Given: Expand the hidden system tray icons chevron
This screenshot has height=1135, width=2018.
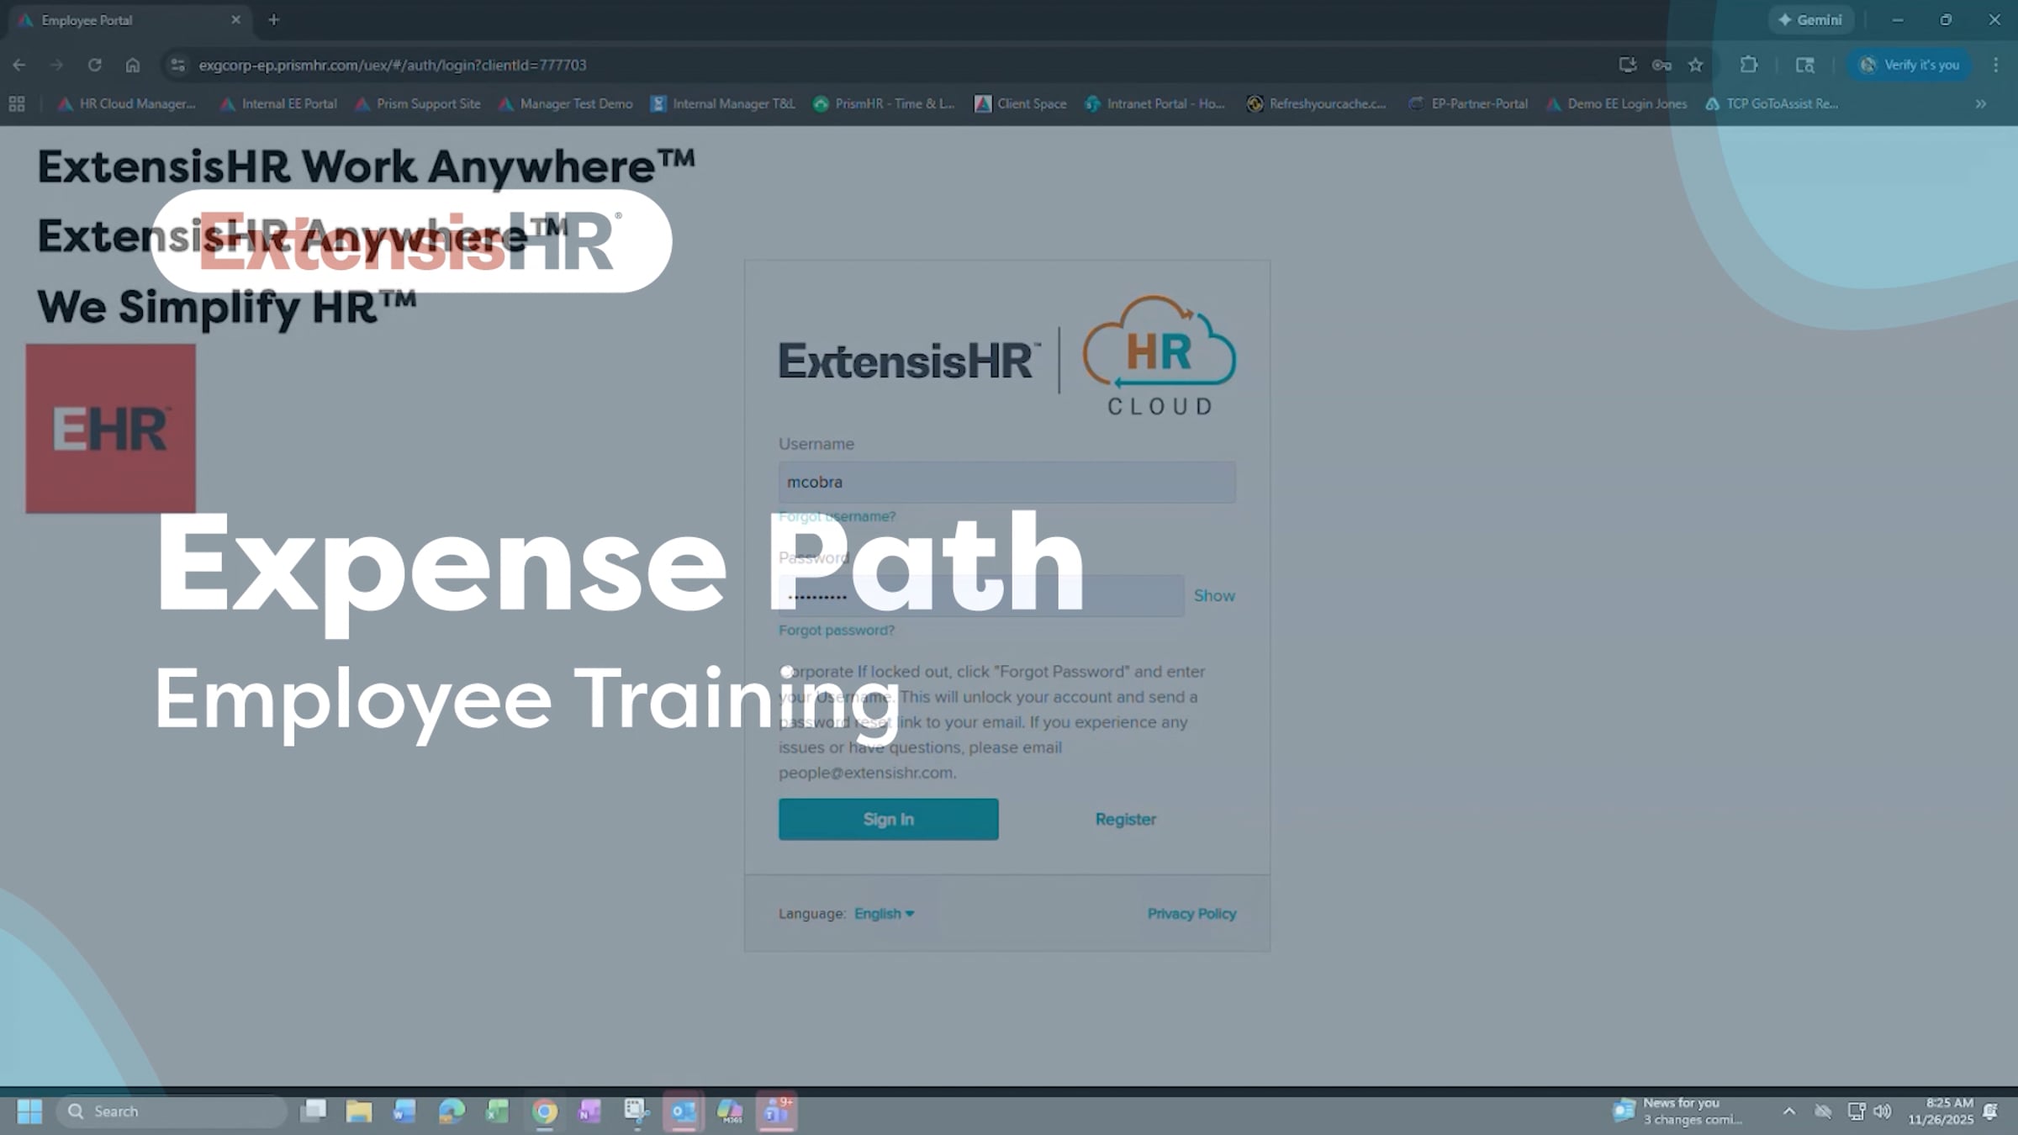Looking at the screenshot, I should coord(1789,1111).
